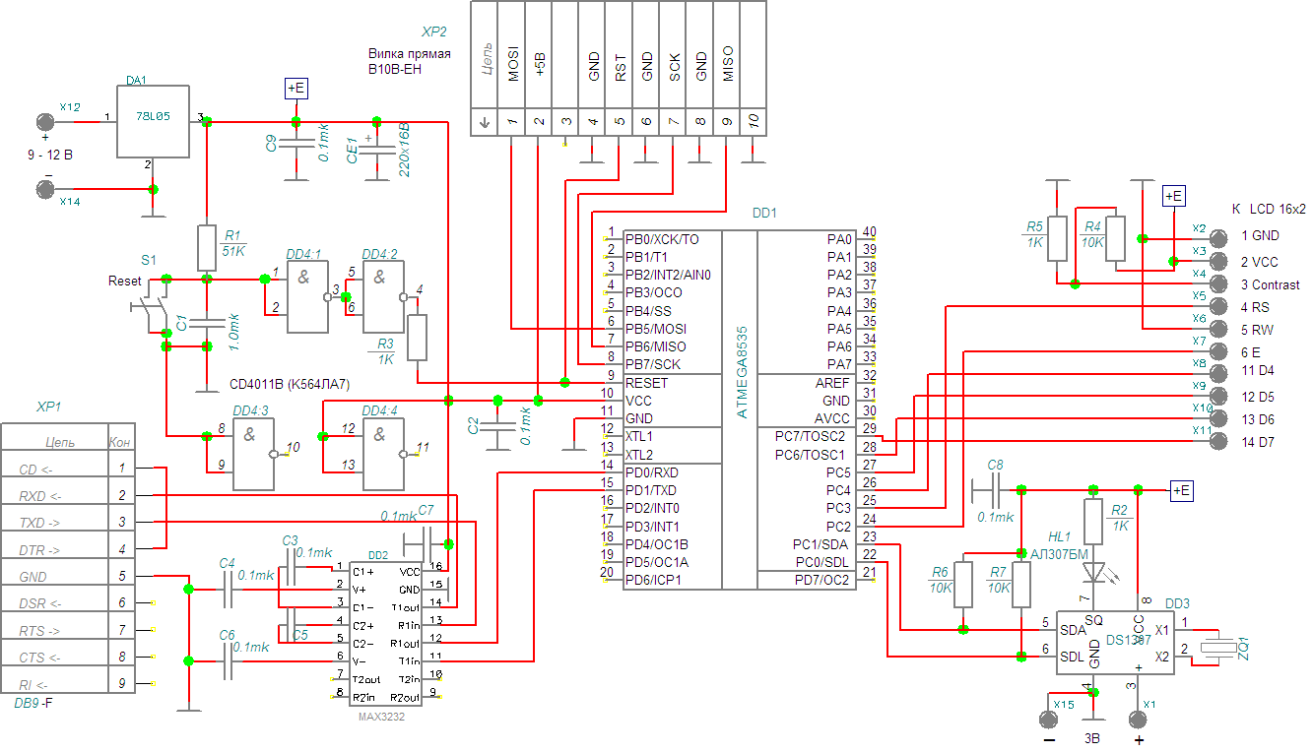This screenshot has width=1313, height=753.
Task: Select the АЛ307БМ LED type label
Action: tap(1059, 553)
